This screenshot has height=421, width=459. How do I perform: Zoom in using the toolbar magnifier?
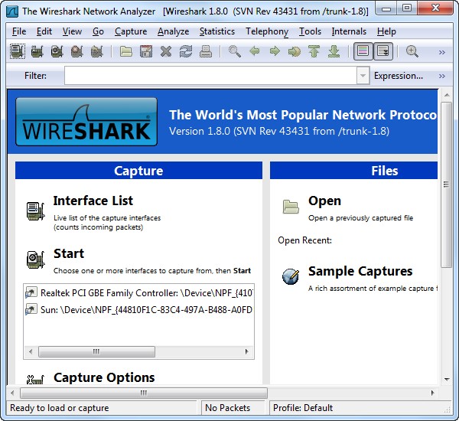pos(412,51)
